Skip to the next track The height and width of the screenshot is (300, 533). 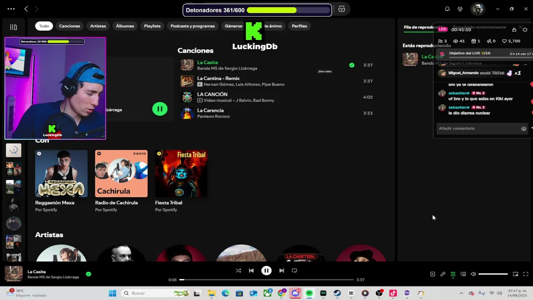[281, 270]
